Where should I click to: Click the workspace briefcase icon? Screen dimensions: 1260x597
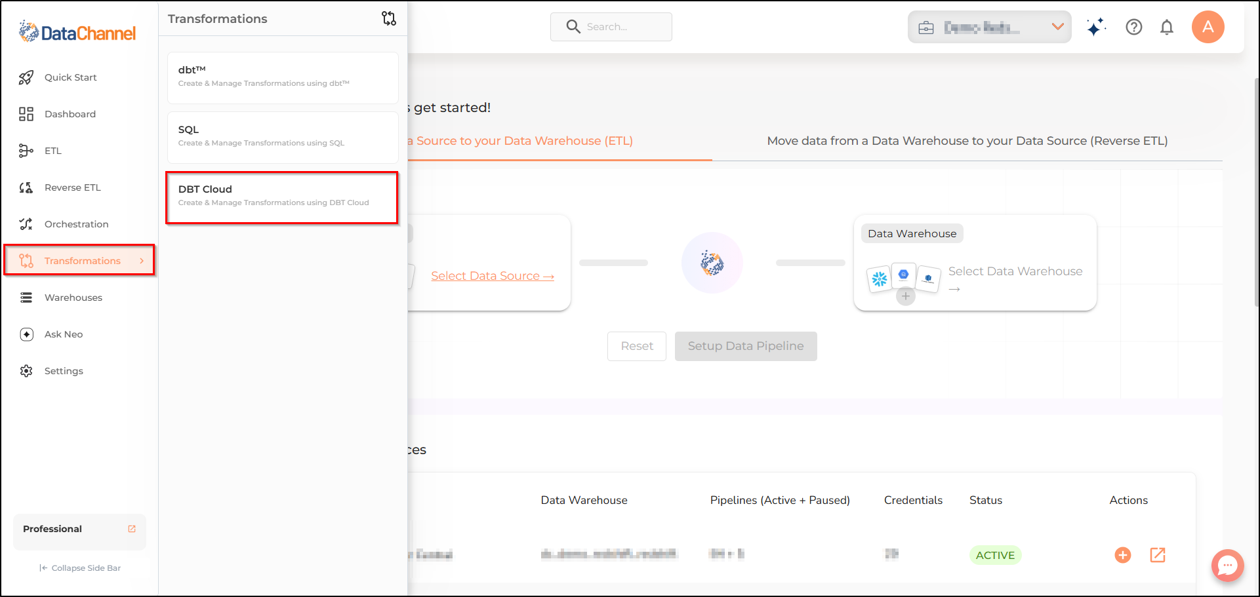[926, 28]
